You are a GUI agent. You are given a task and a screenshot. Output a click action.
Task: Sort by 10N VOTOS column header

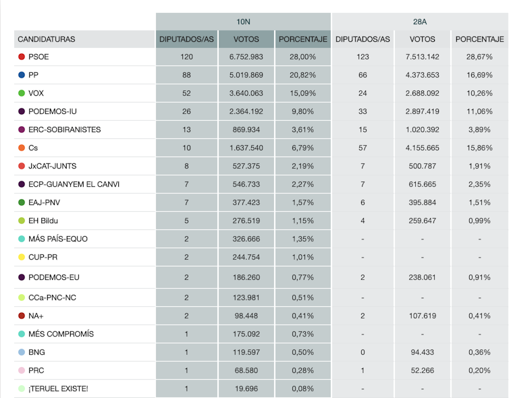246,39
